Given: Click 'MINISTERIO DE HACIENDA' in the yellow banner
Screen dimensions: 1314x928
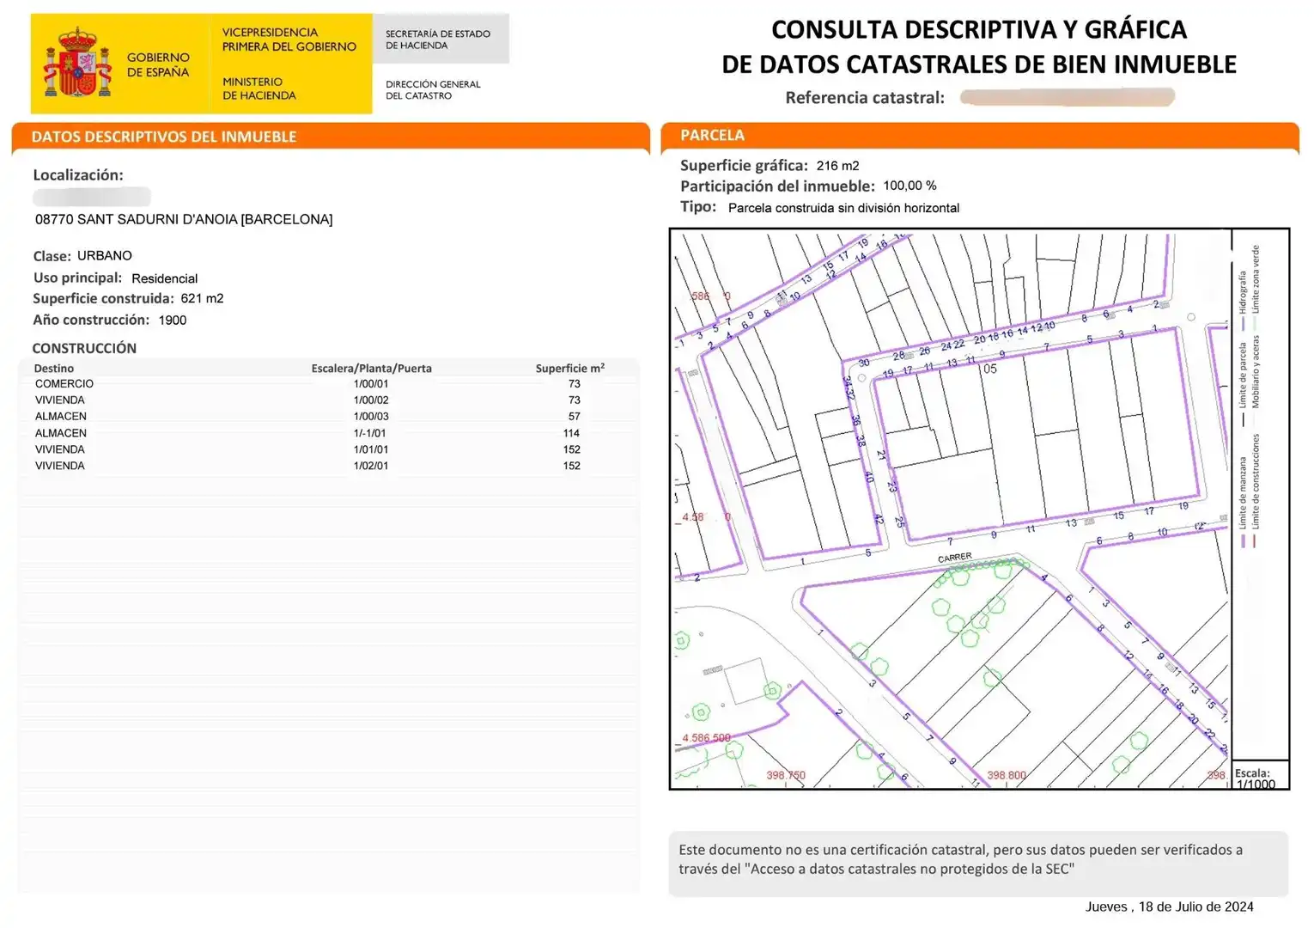Looking at the screenshot, I should (x=259, y=89).
